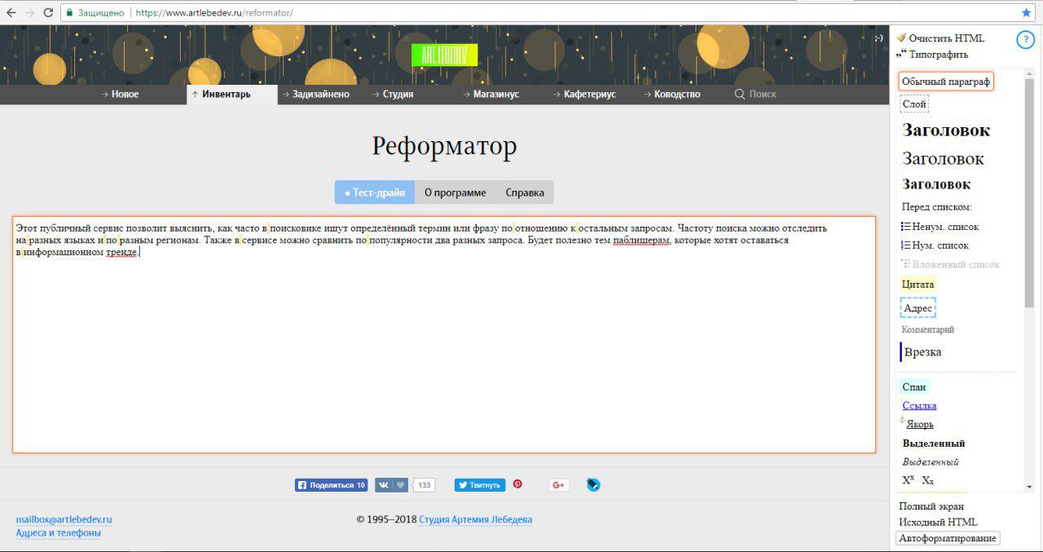This screenshot has height=552, width=1043.
Task: Open the Адреса и телефоны link
Action: 59,533
